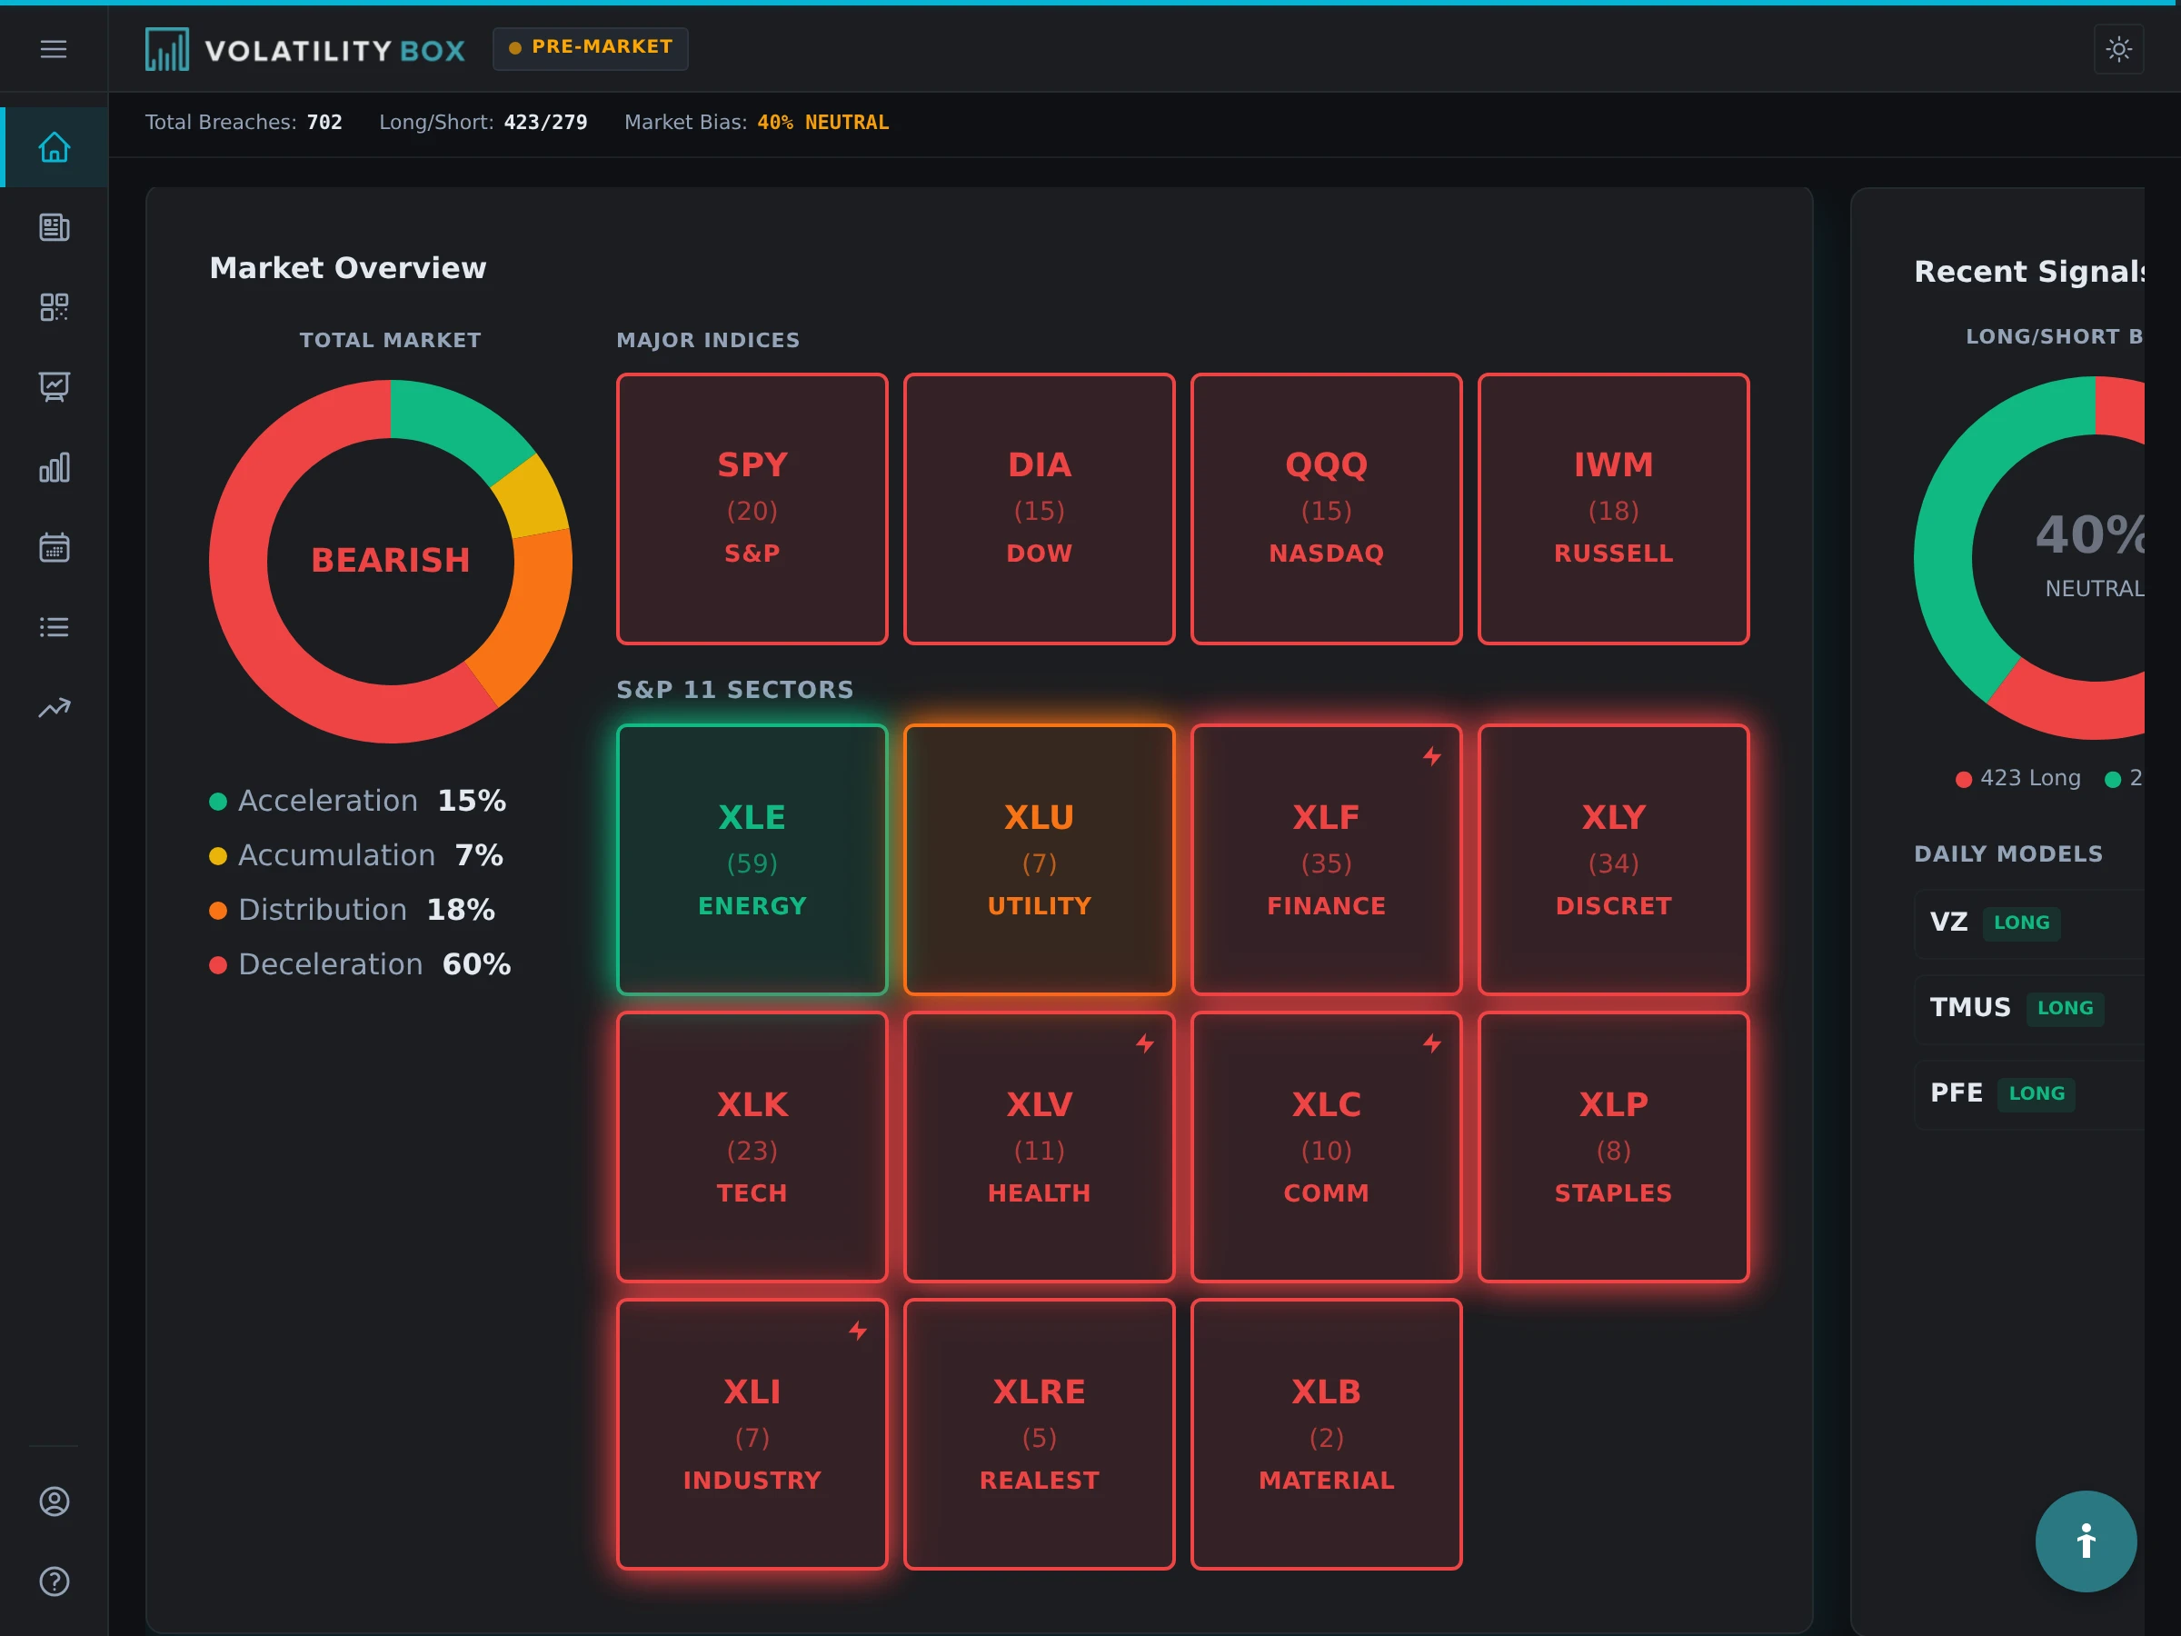Open the chart presentation sidebar icon
Image resolution: width=2181 pixels, height=1636 pixels.
coord(55,386)
